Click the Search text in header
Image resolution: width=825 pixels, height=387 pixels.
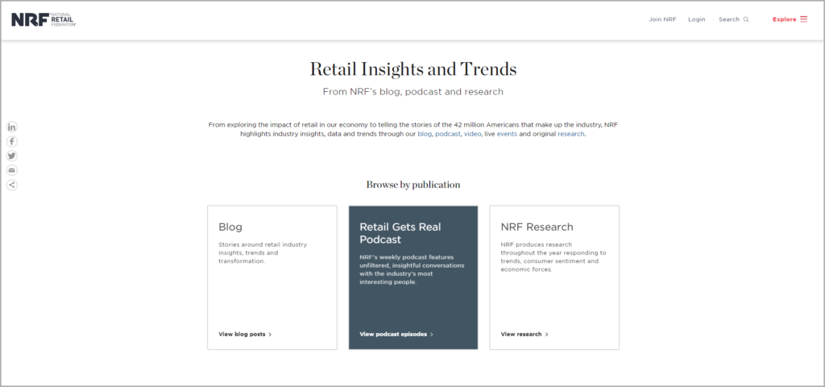click(729, 19)
